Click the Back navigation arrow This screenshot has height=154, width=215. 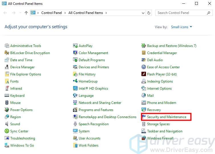coord(5,13)
